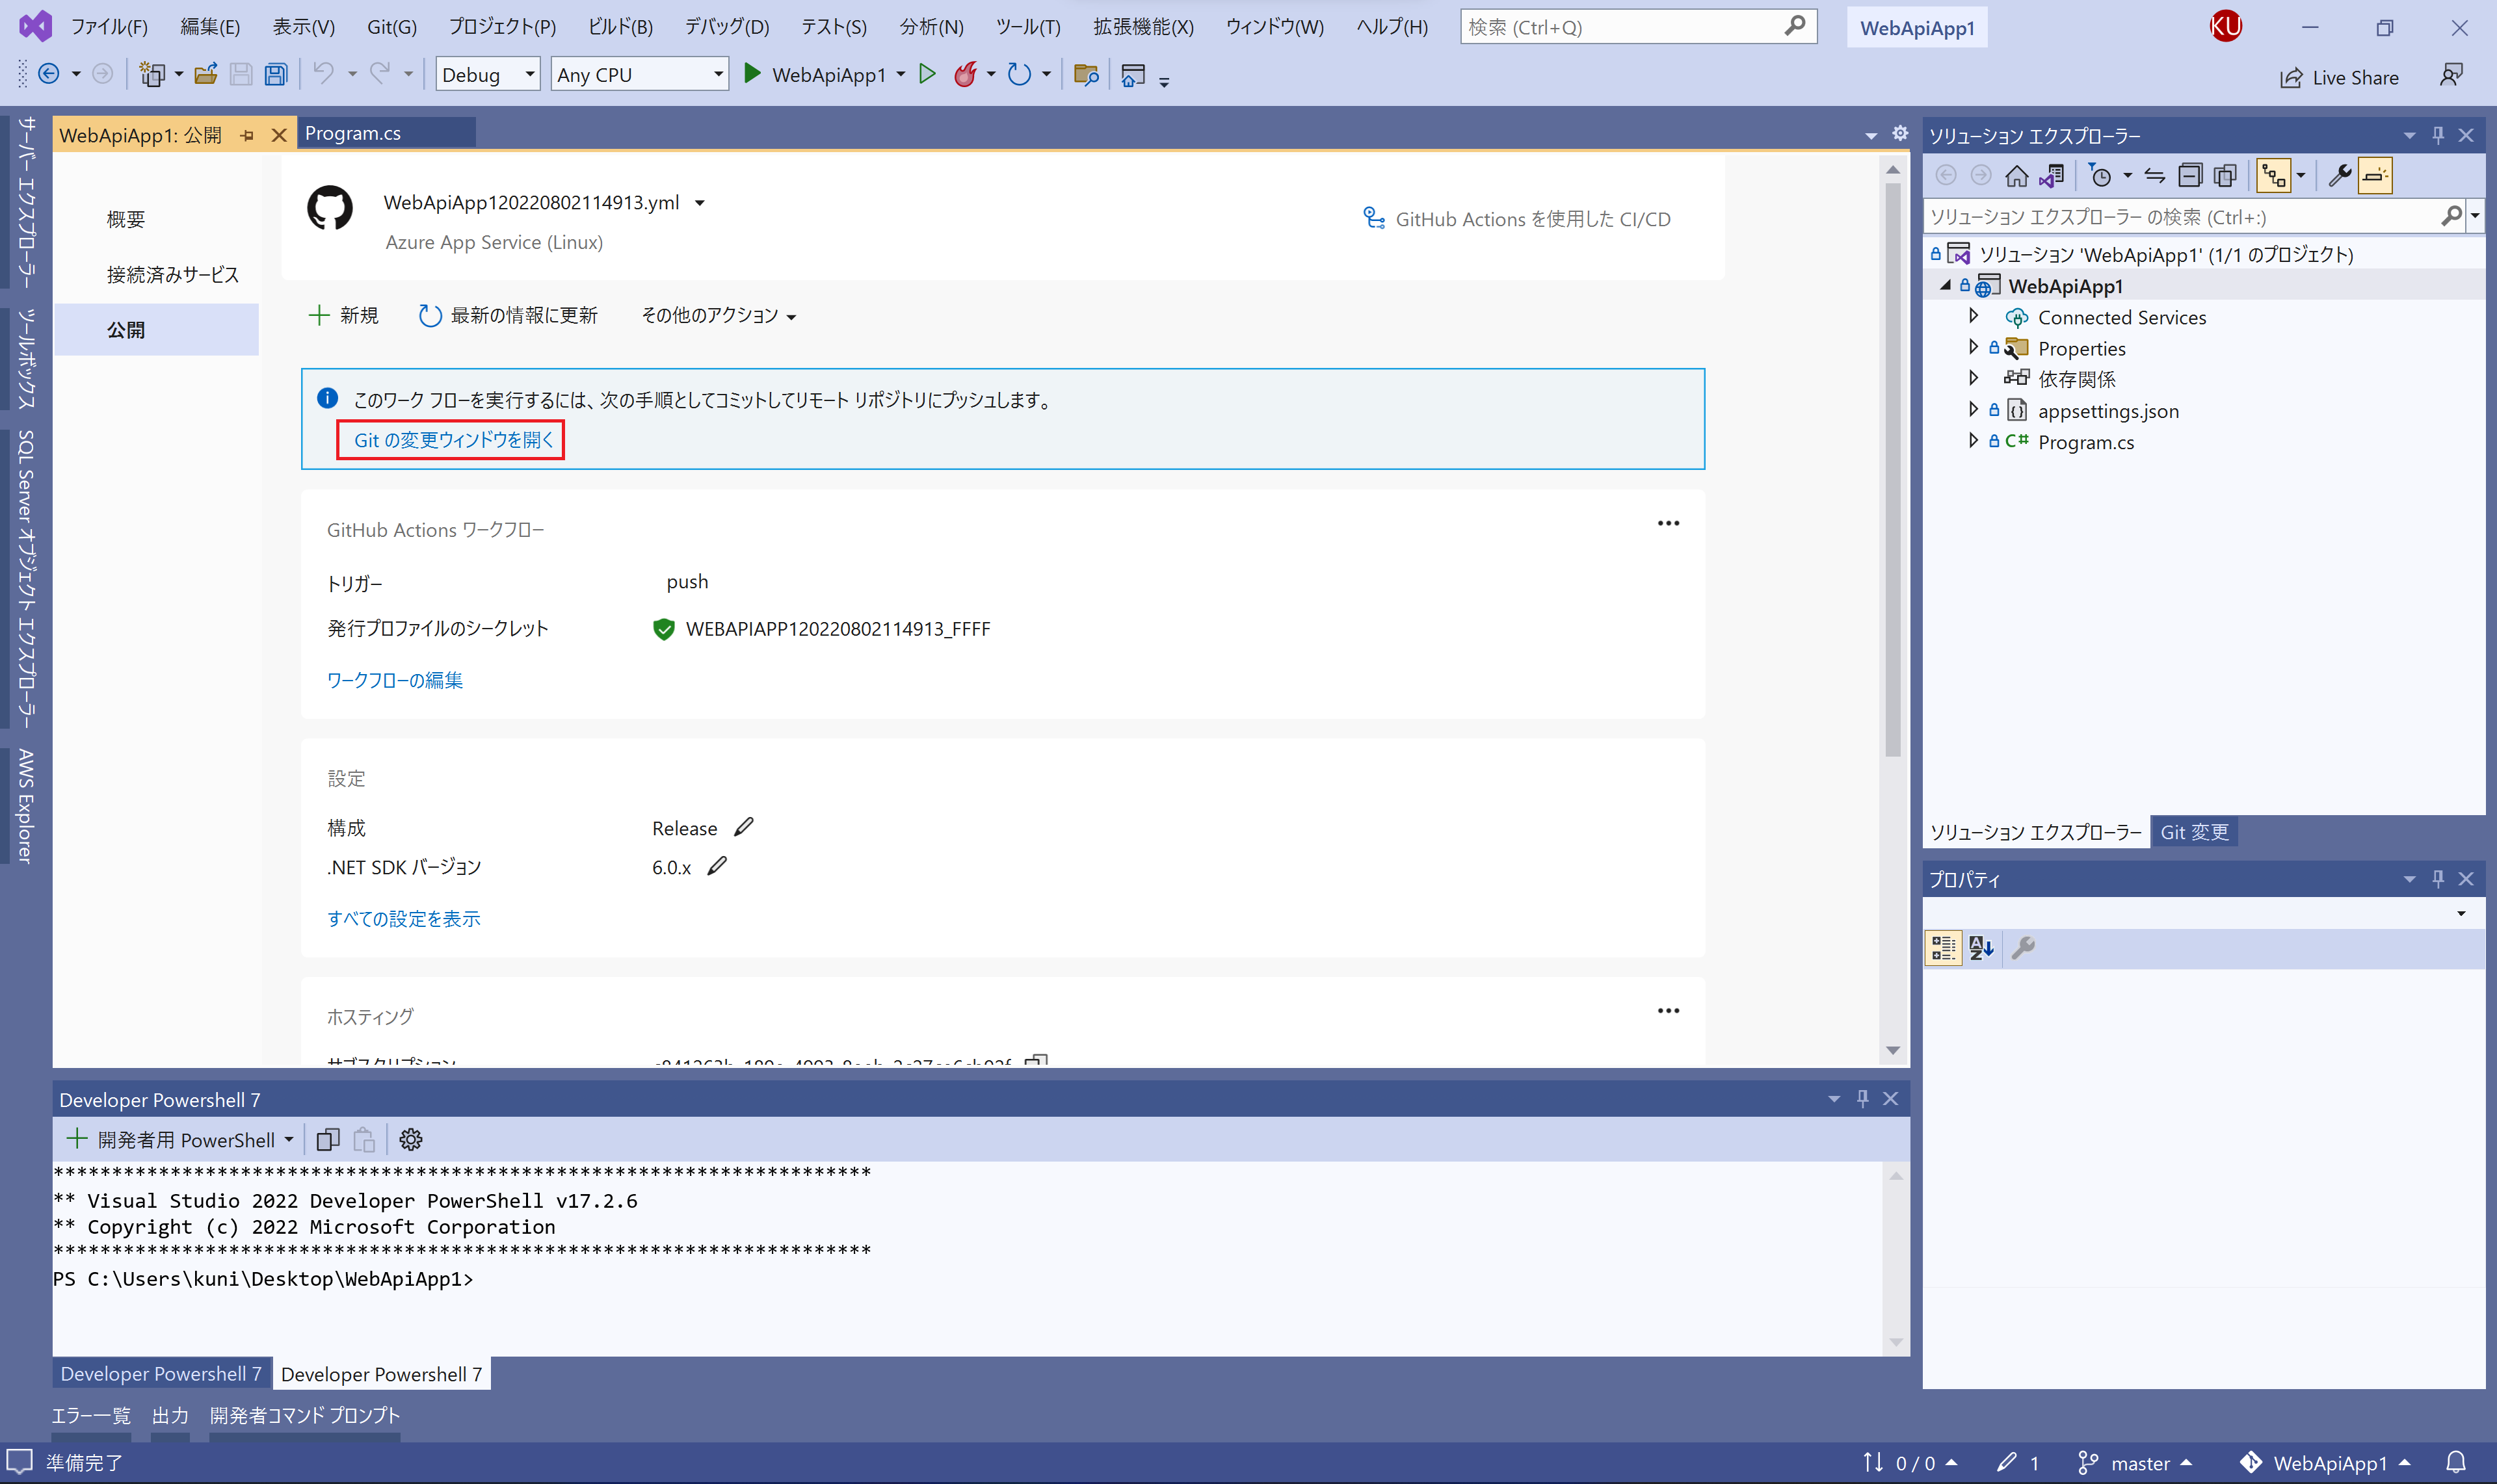The width and height of the screenshot is (2497, 1484).
Task: Click the Refresh button in publish page
Action: tap(509, 316)
